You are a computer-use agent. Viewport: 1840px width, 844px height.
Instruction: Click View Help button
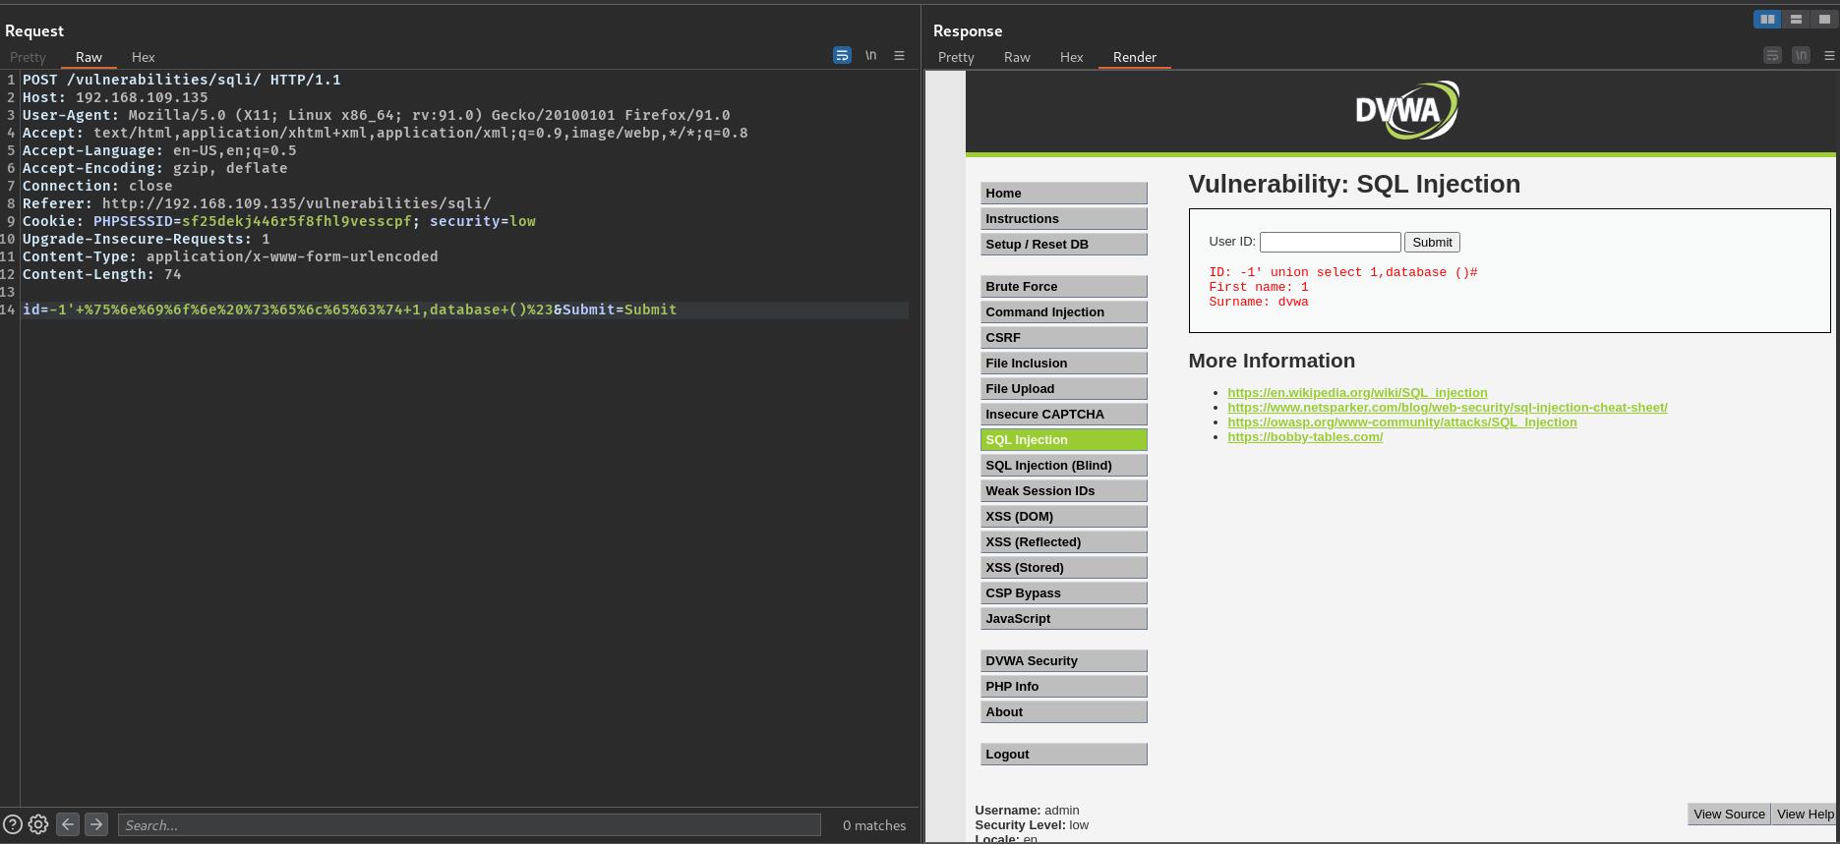coord(1805,814)
